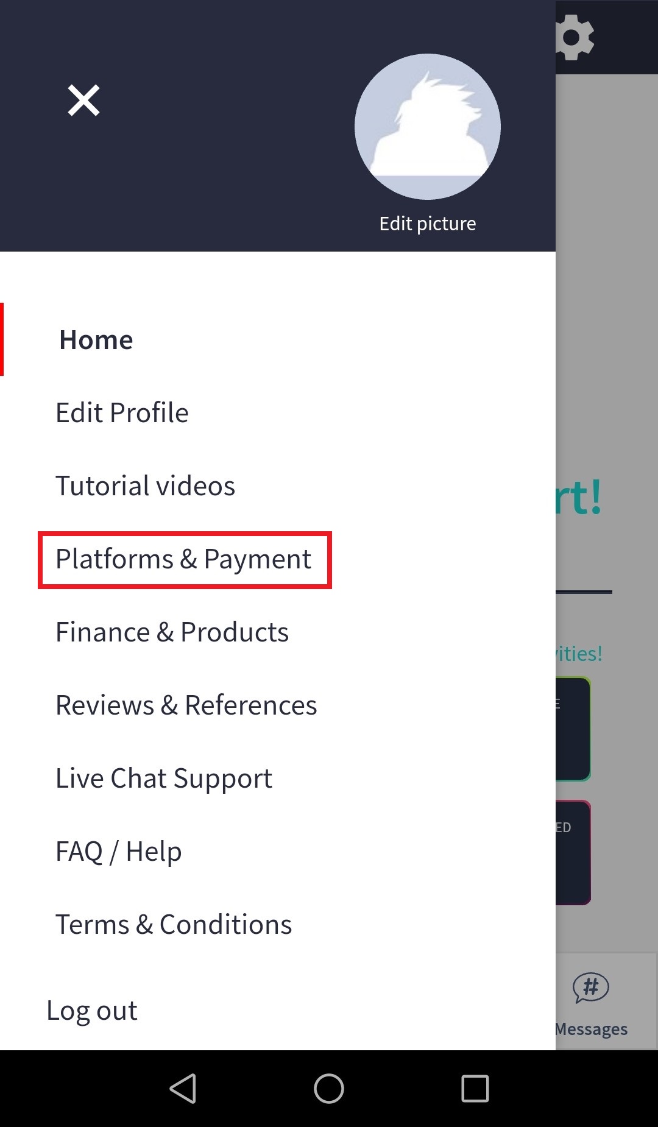
Task: Tap the profile avatar picture
Action: point(428,127)
